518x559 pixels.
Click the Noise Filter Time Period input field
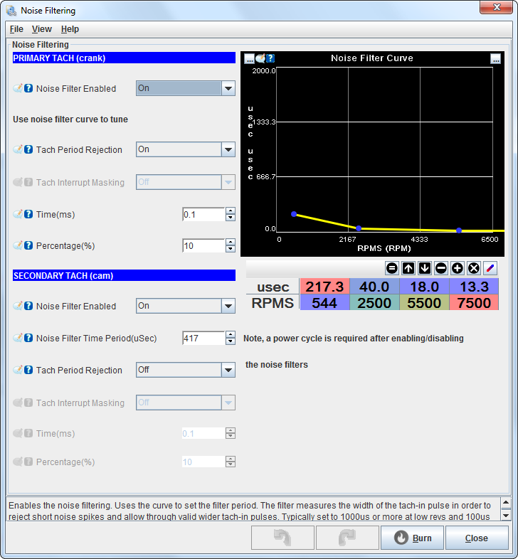203,339
